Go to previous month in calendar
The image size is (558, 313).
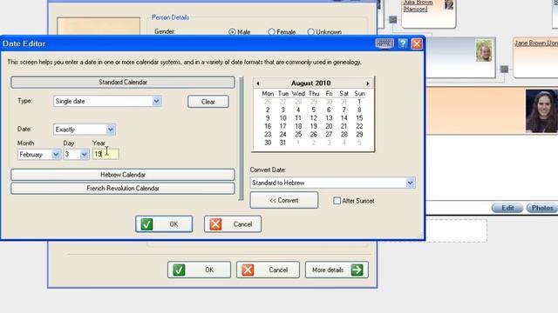pyautogui.click(x=258, y=83)
